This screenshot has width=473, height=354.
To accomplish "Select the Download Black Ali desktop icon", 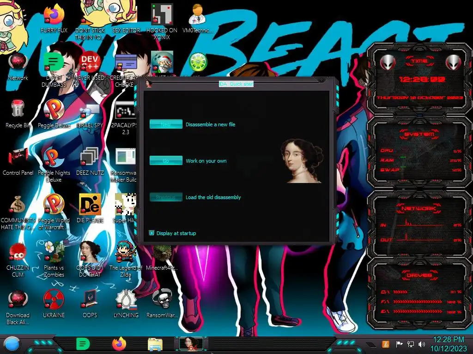I will (x=18, y=307).
